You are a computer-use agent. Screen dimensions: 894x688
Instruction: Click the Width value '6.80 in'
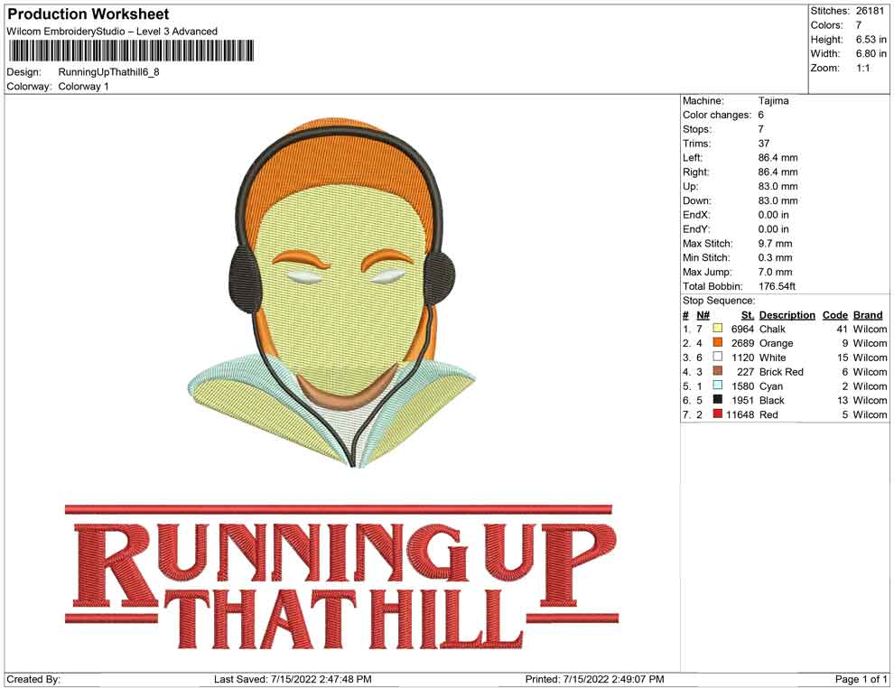pyautogui.click(x=871, y=53)
